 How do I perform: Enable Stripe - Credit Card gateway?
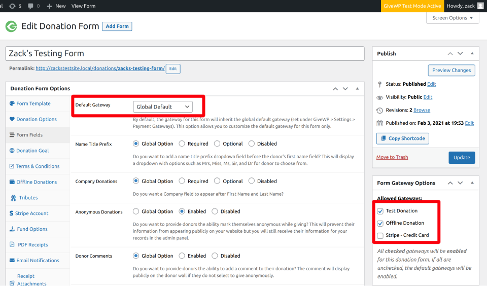[380, 236]
